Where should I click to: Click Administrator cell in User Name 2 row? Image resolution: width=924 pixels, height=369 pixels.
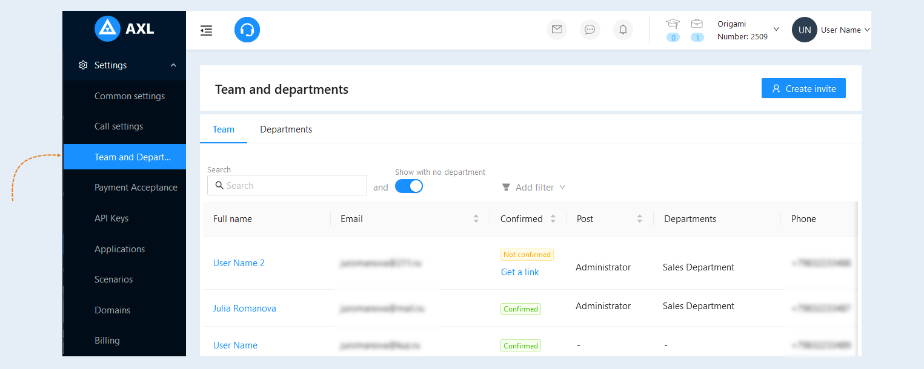pyautogui.click(x=603, y=267)
